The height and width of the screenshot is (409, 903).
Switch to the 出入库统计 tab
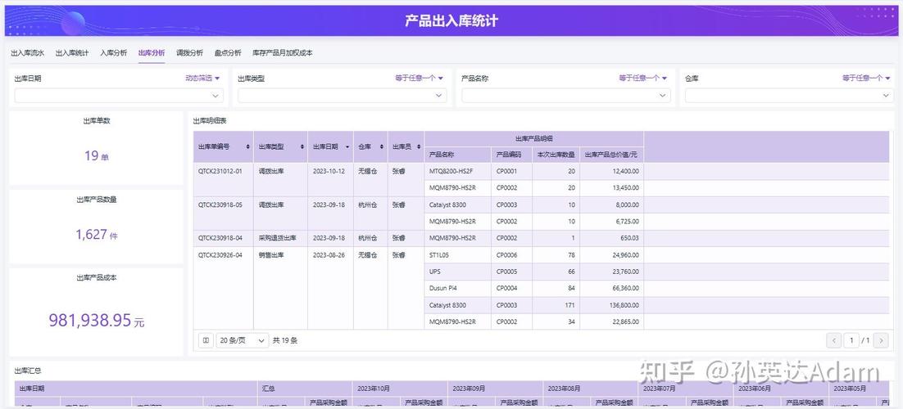[x=72, y=53]
